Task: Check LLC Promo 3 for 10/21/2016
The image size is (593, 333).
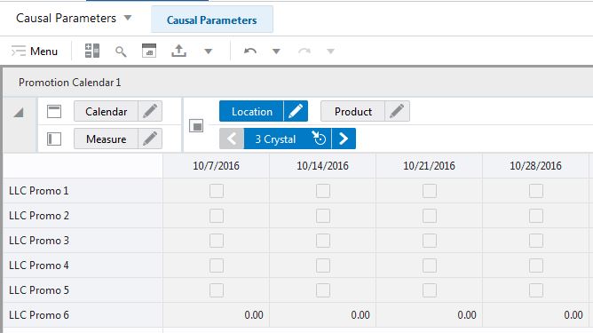Action: coord(430,241)
